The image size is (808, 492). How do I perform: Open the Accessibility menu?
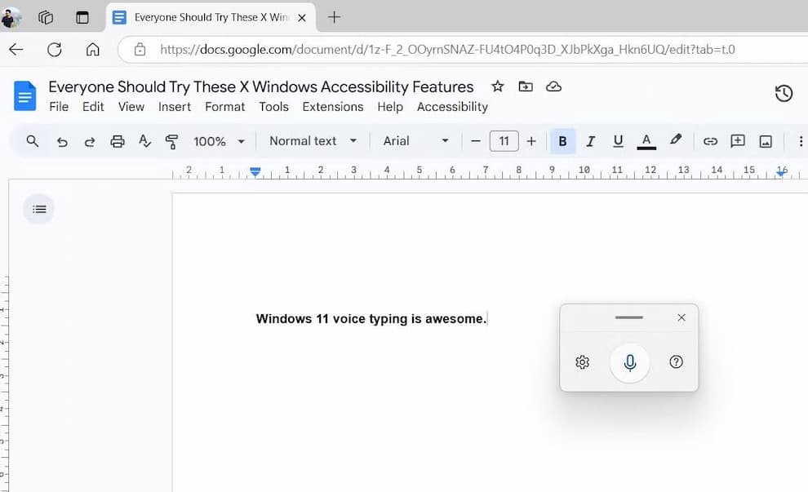[452, 107]
